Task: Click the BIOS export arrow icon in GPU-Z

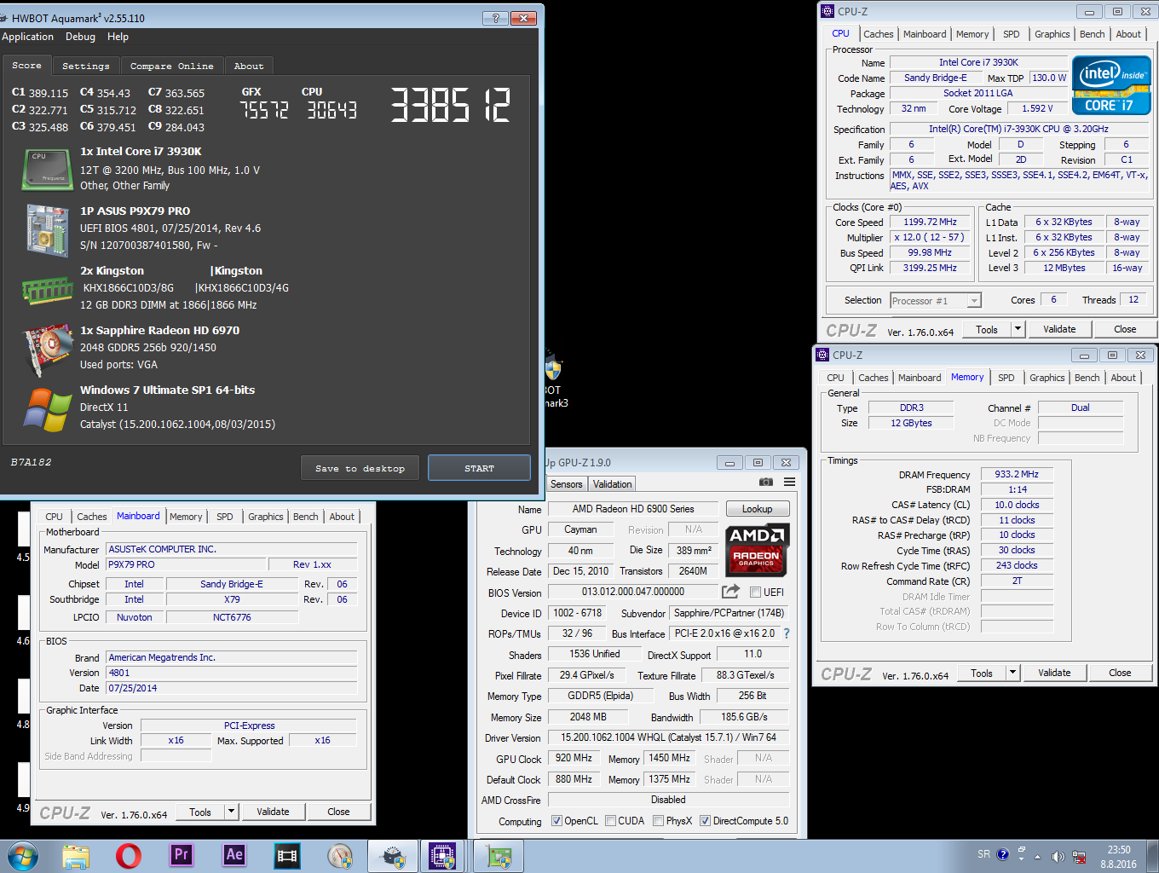Action: [730, 591]
